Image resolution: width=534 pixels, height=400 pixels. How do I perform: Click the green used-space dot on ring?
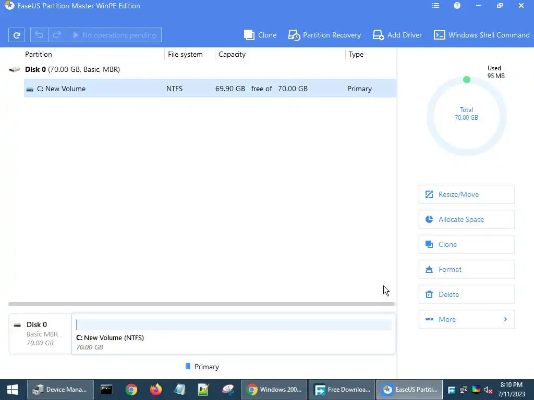click(x=467, y=80)
